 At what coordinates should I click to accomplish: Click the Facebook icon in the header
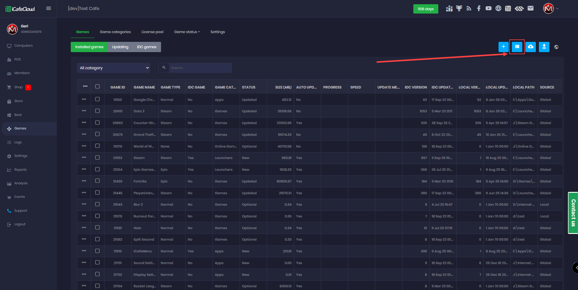click(479, 8)
